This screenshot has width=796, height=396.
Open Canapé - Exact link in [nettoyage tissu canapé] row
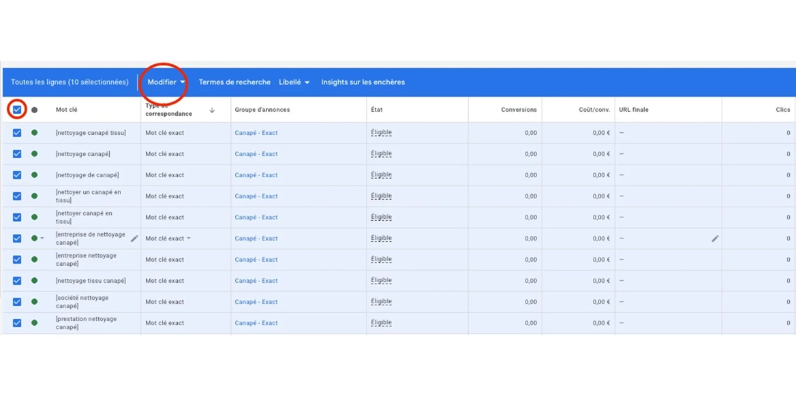256,281
